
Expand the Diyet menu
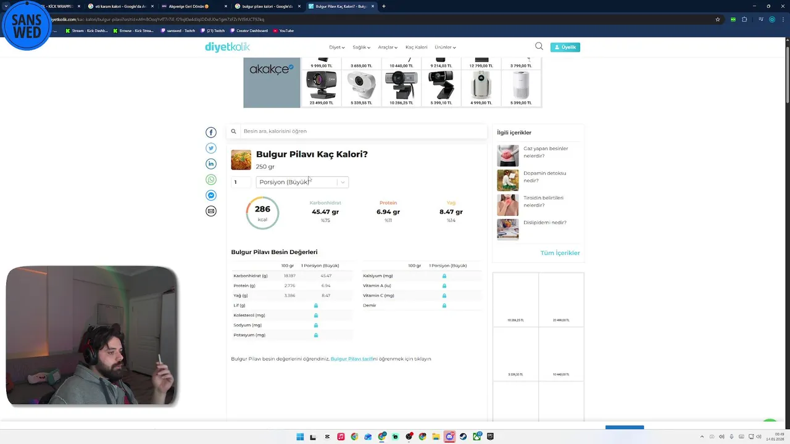click(337, 47)
